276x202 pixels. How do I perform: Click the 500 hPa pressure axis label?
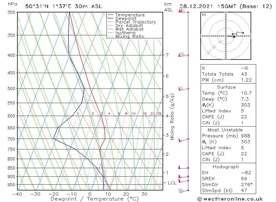(x=11, y=89)
